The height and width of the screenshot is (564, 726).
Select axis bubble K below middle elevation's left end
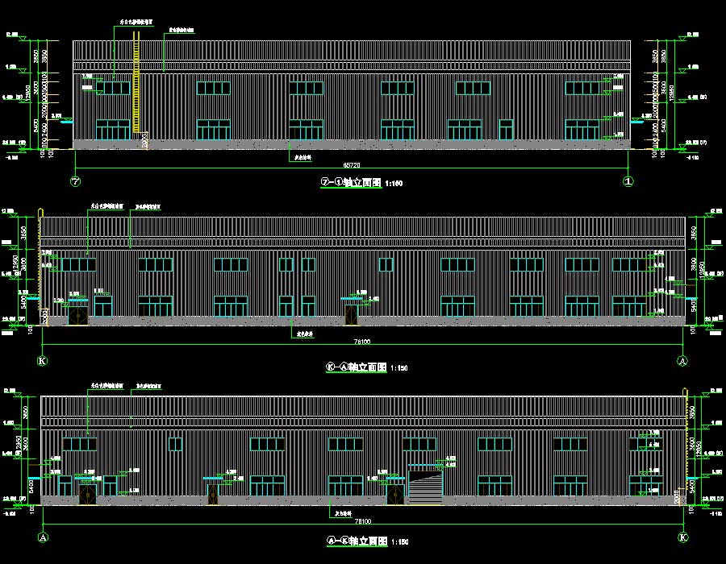(42, 360)
